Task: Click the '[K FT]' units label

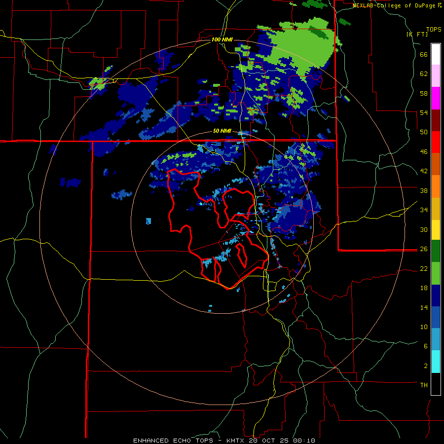Action: pos(417,34)
